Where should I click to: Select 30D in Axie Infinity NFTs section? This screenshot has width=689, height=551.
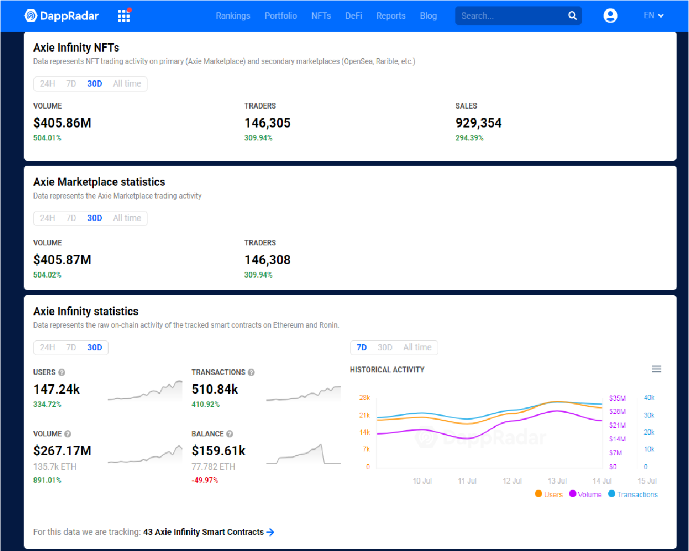click(x=95, y=83)
